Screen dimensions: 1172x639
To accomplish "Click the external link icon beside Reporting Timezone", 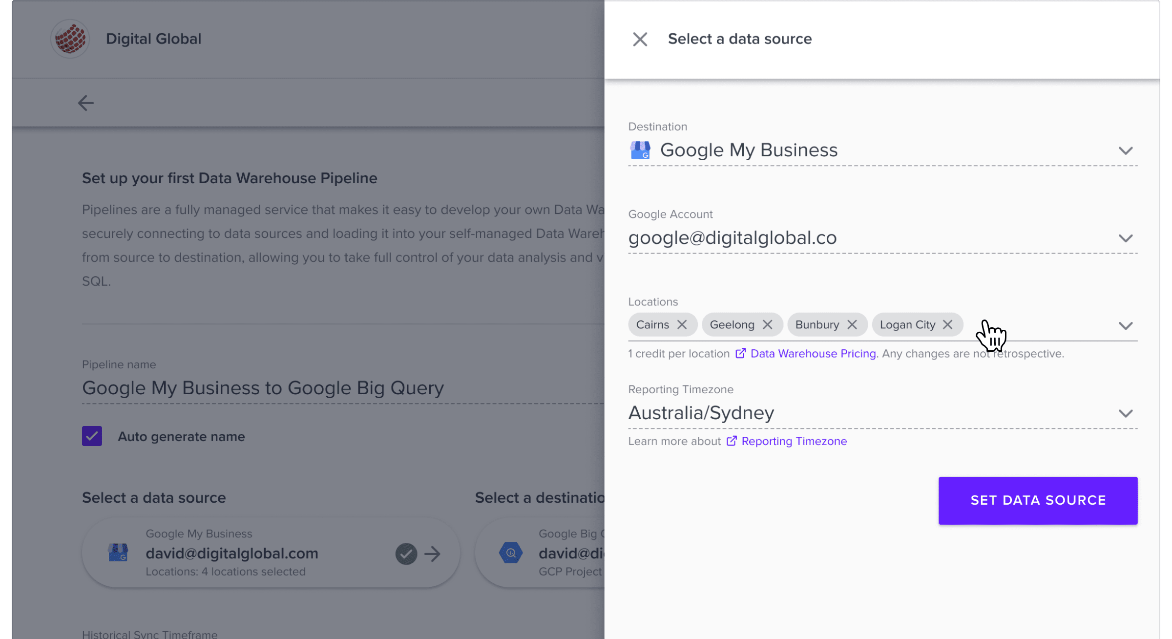I will (x=732, y=441).
